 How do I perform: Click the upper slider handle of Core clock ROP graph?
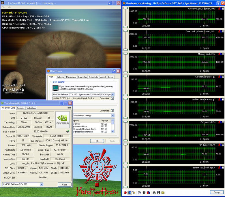coord(125,8)
